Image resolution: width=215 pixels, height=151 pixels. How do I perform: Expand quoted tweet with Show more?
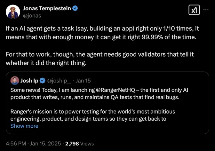pyautogui.click(x=24, y=126)
